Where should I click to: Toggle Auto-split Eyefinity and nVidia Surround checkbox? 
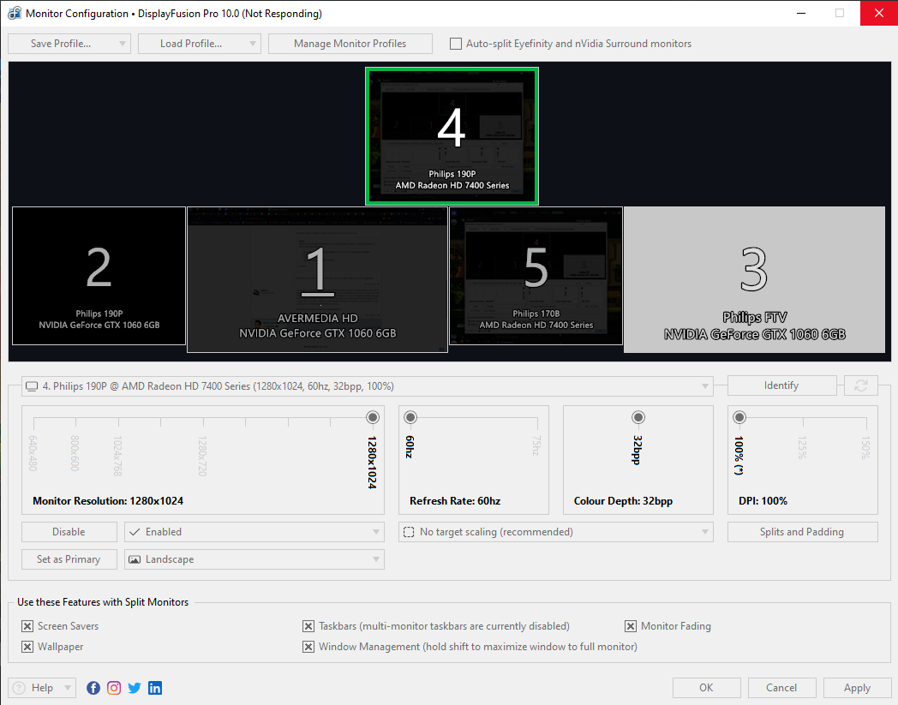pyautogui.click(x=456, y=44)
